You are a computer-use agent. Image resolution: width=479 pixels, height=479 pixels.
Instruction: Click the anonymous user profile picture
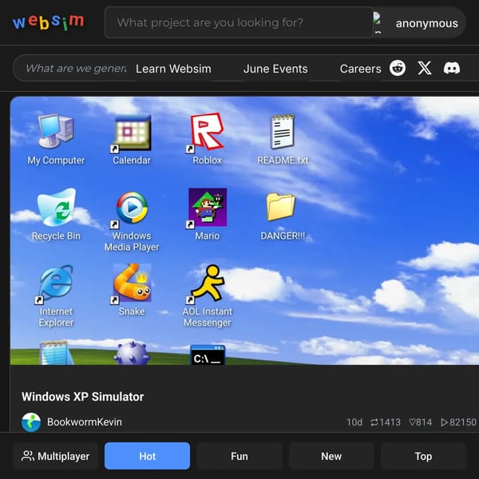point(378,22)
